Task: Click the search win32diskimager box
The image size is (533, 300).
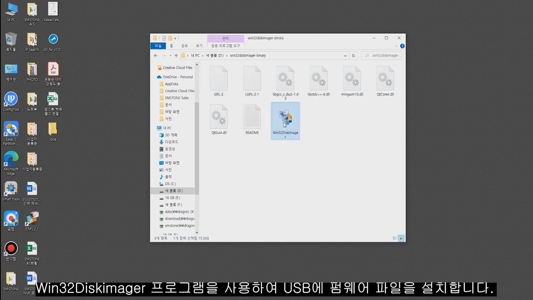Action: pos(382,55)
